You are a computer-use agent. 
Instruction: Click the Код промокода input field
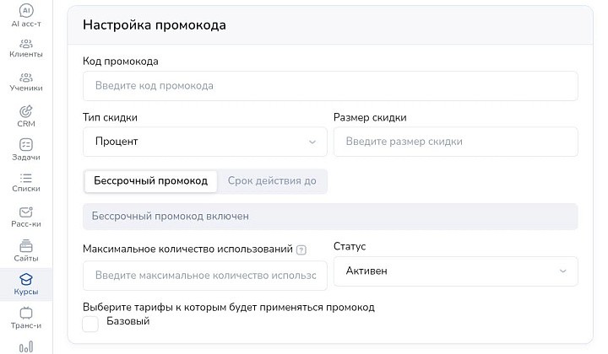[x=330, y=86]
